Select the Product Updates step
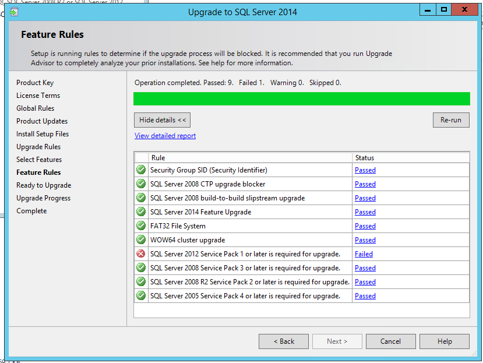The height and width of the screenshot is (363, 483). pos(42,121)
